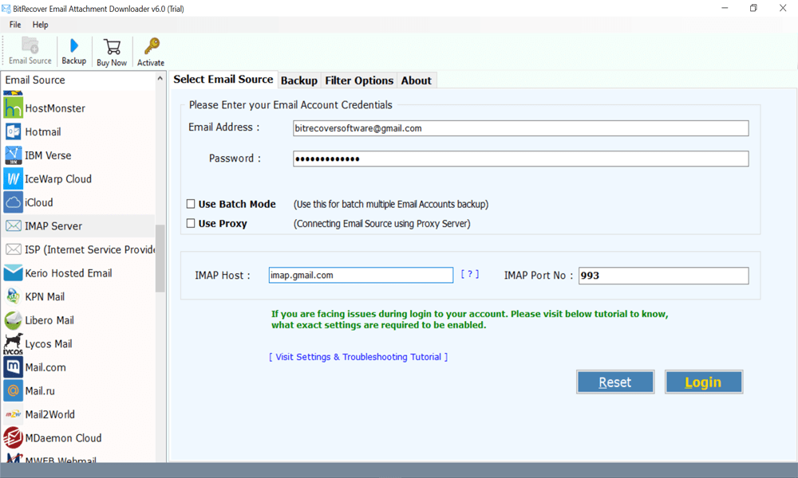Click the IMAP Host input field
798x478 pixels.
[x=361, y=276]
